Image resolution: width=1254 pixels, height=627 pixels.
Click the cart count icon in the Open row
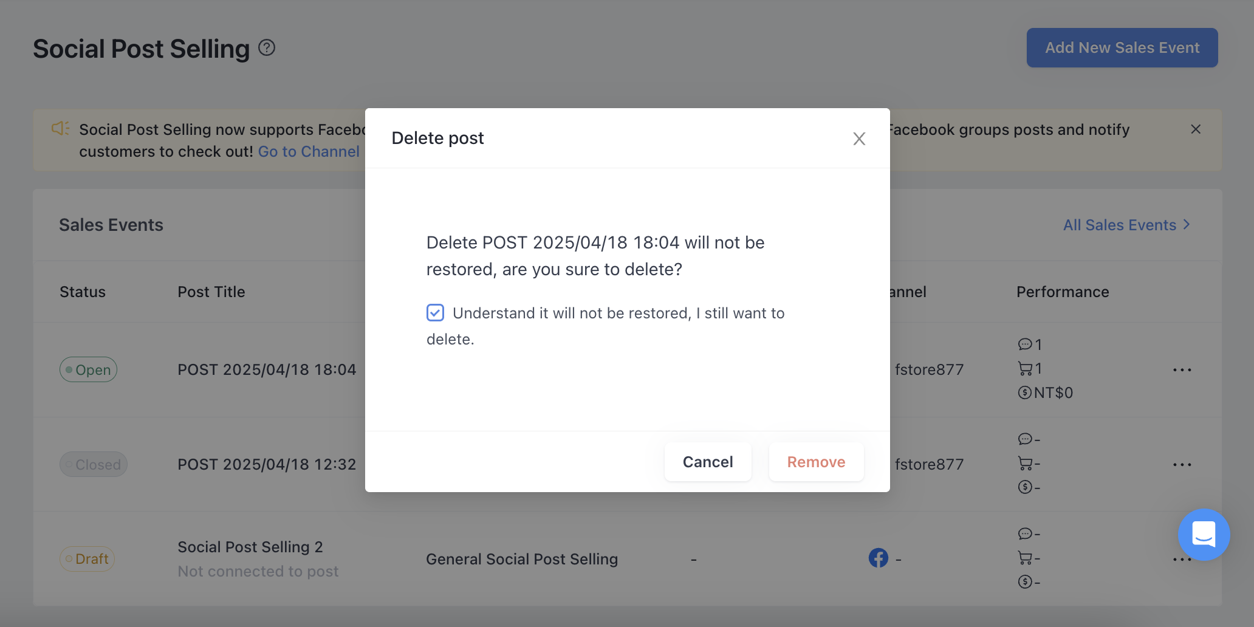click(1025, 368)
